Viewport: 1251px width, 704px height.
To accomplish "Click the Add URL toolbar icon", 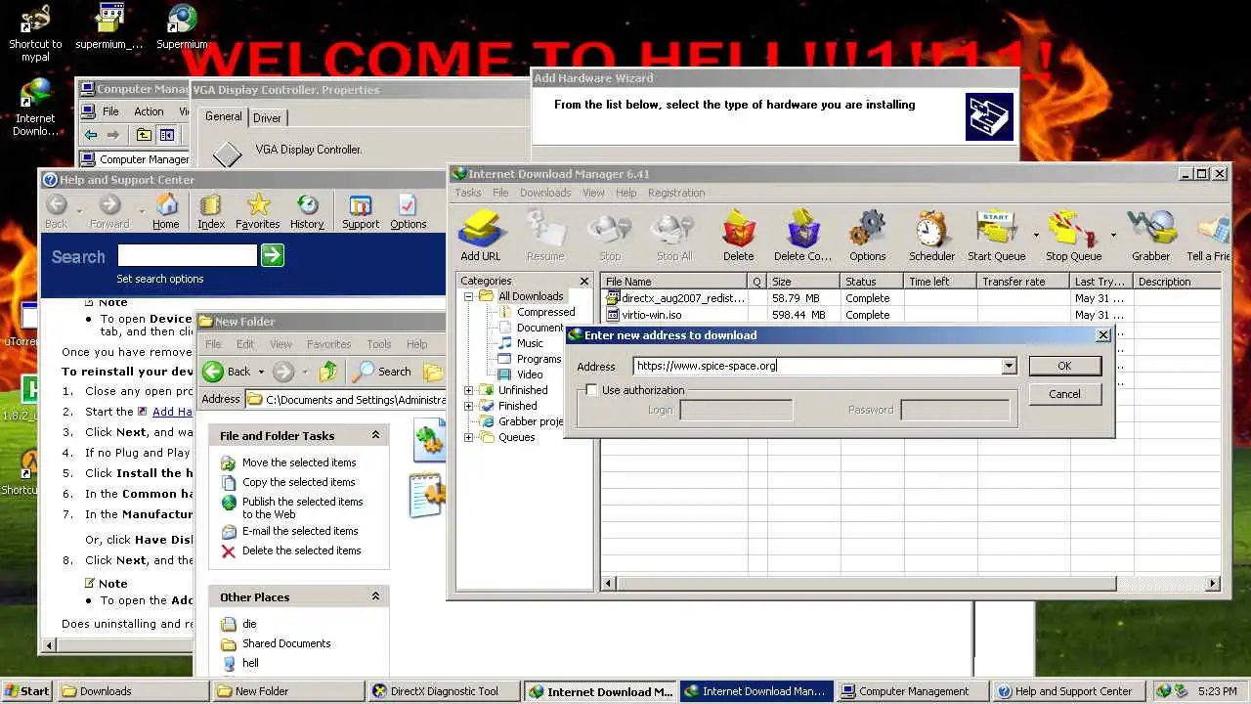I will [480, 236].
